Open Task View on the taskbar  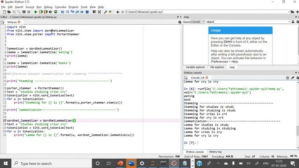click(109, 163)
